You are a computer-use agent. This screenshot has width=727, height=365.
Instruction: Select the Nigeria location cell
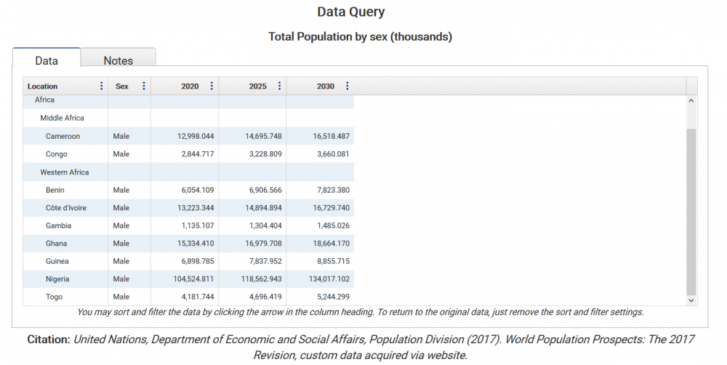65,279
